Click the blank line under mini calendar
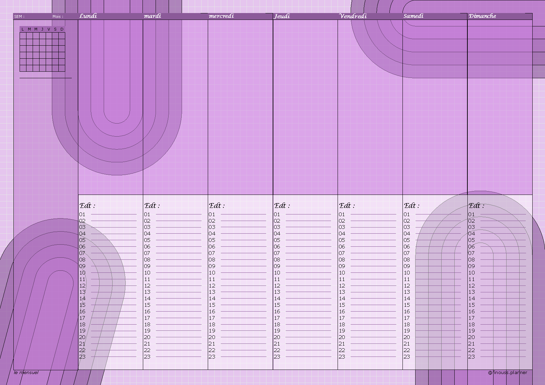 (x=46, y=78)
